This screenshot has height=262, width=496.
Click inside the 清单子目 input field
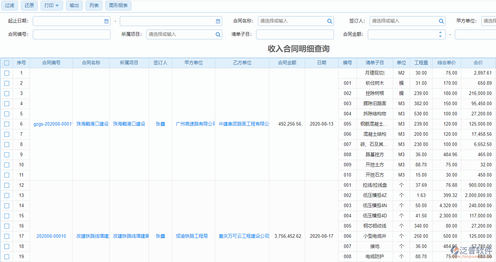click(295, 34)
